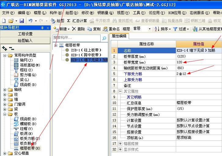Collapse the 板 folder
The height and width of the screenshot is (156, 222).
[5, 114]
